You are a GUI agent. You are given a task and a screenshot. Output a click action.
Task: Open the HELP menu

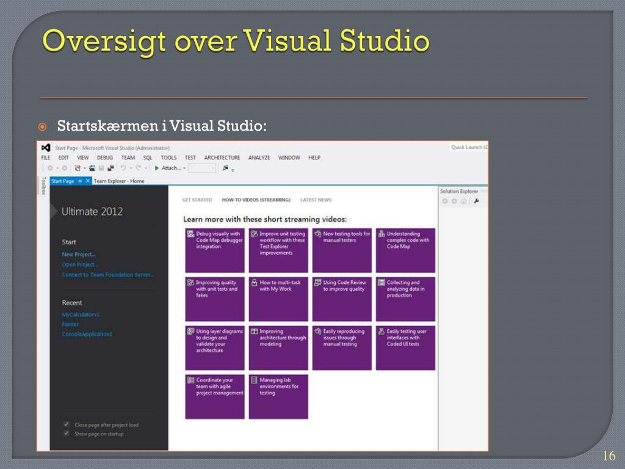(x=314, y=158)
